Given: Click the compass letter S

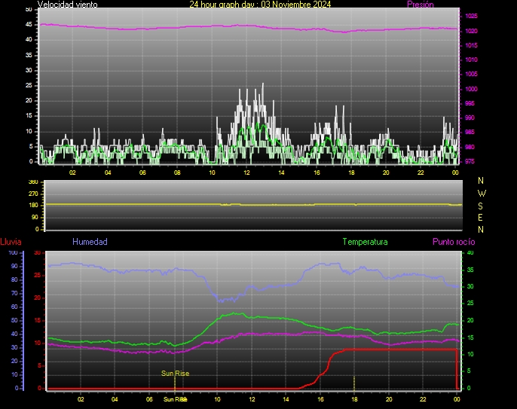Looking at the screenshot, I should [480, 206].
